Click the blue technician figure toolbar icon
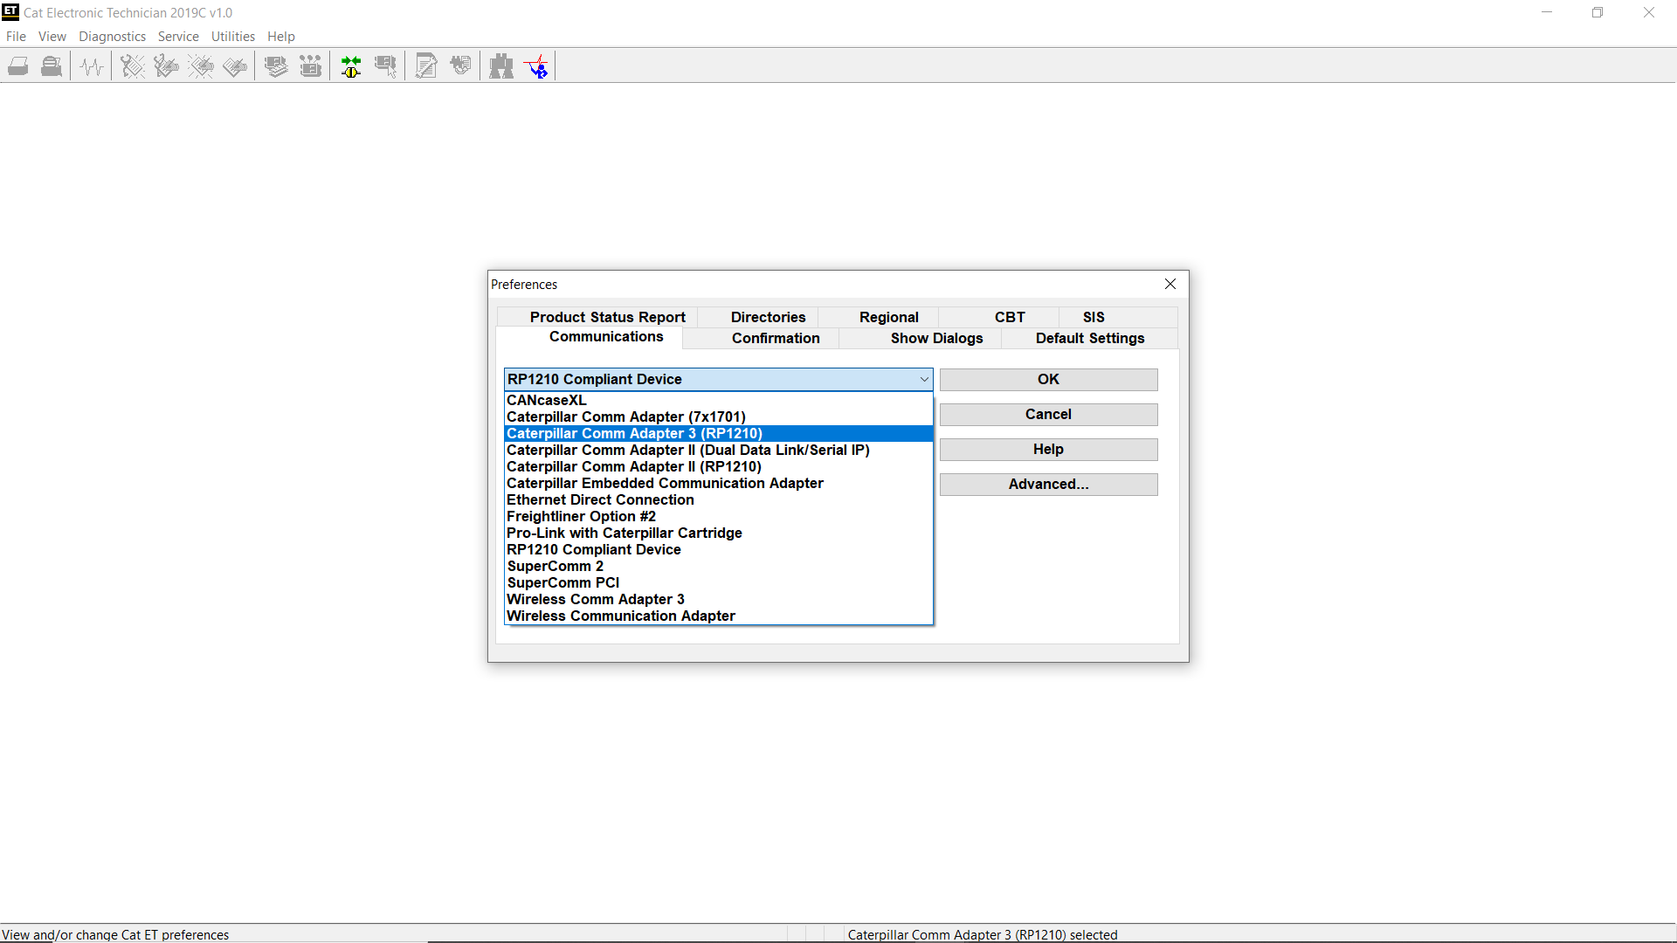1677x943 pixels. 536,65
